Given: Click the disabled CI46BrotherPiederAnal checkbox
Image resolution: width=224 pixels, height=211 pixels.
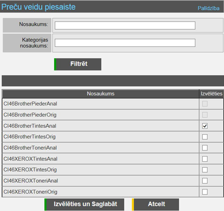Looking at the screenshot, I should [x=205, y=104].
